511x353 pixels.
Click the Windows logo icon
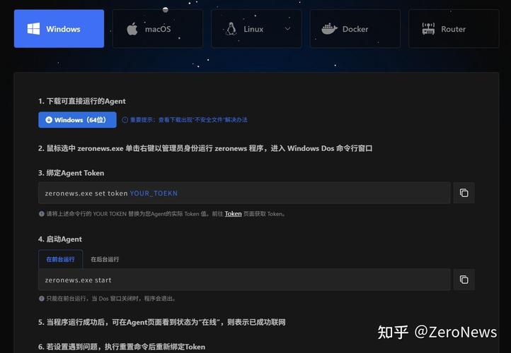click(33, 29)
